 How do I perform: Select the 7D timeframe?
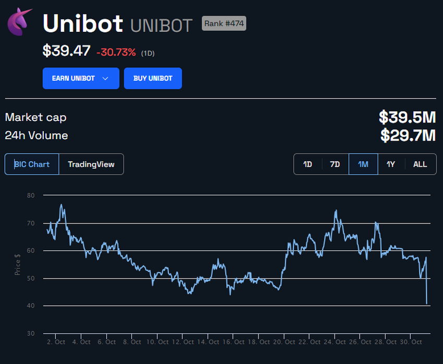(335, 164)
